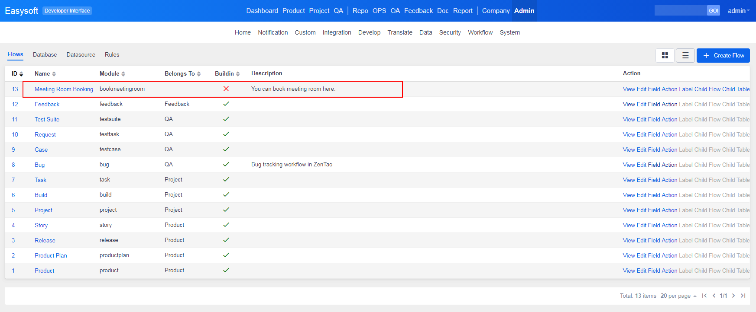This screenshot has height=312, width=756.
Task: Go to previous page arrow
Action: [714, 296]
